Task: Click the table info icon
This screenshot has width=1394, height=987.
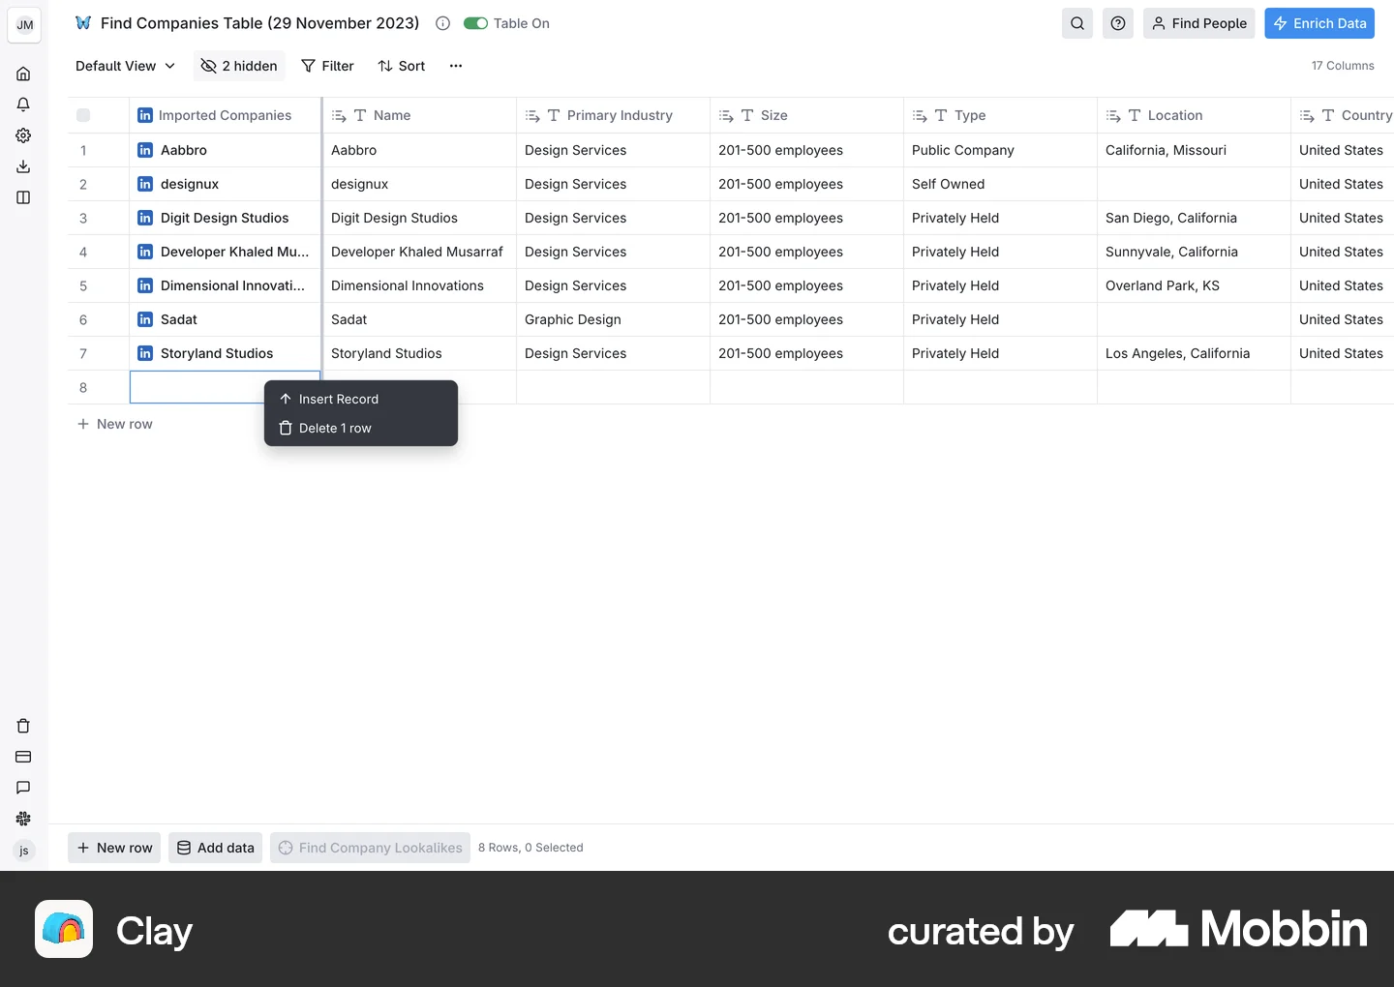Action: pos(442,23)
